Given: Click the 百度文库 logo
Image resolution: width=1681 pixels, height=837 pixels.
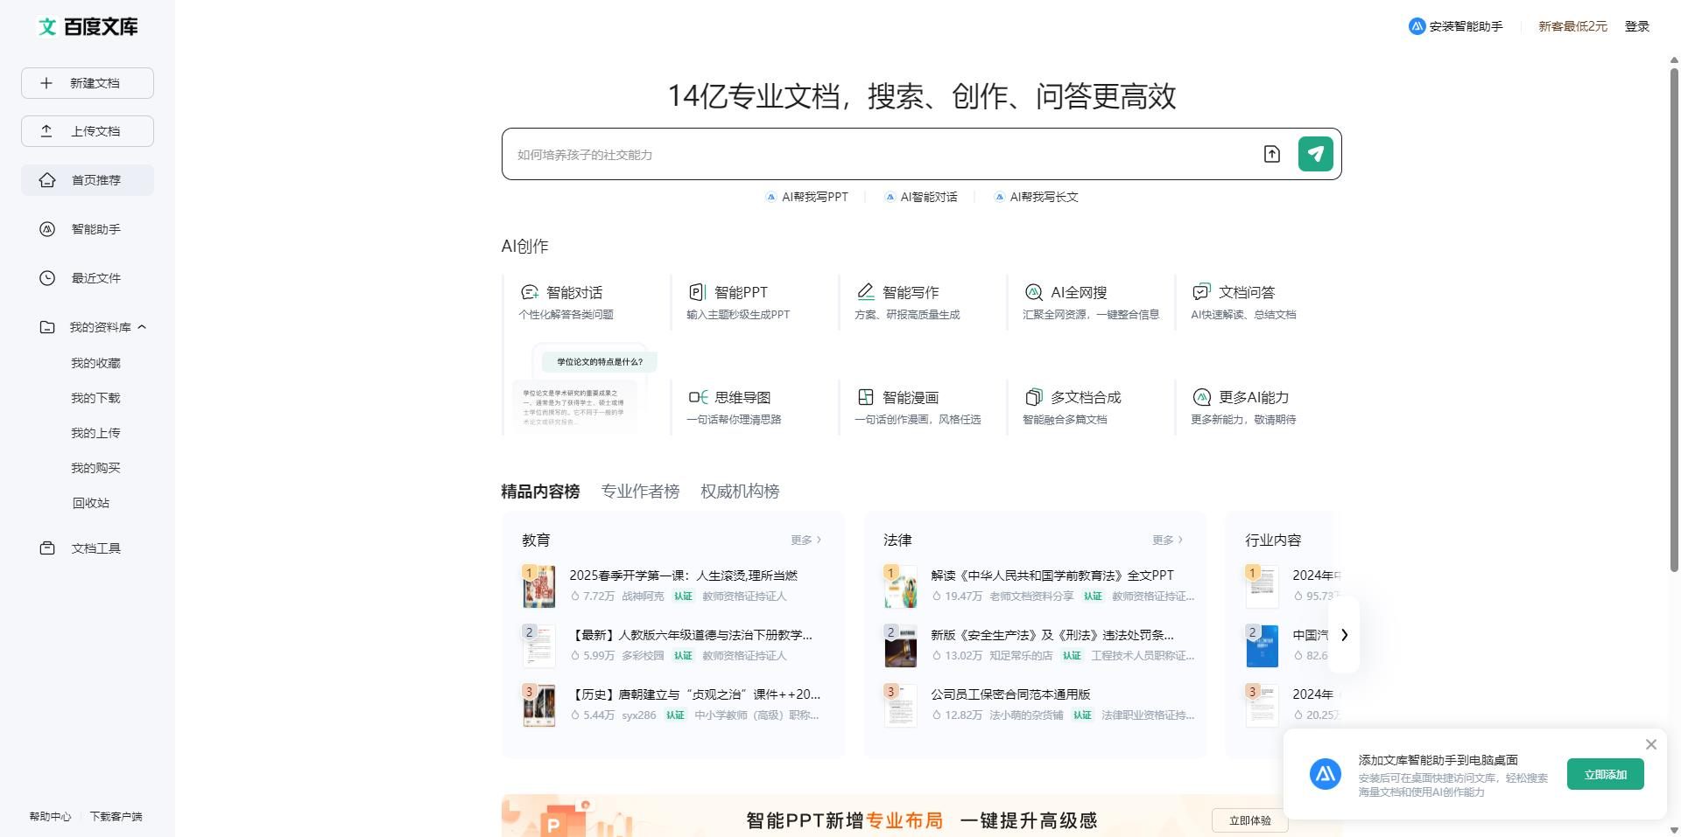Looking at the screenshot, I should pyautogui.click(x=88, y=27).
